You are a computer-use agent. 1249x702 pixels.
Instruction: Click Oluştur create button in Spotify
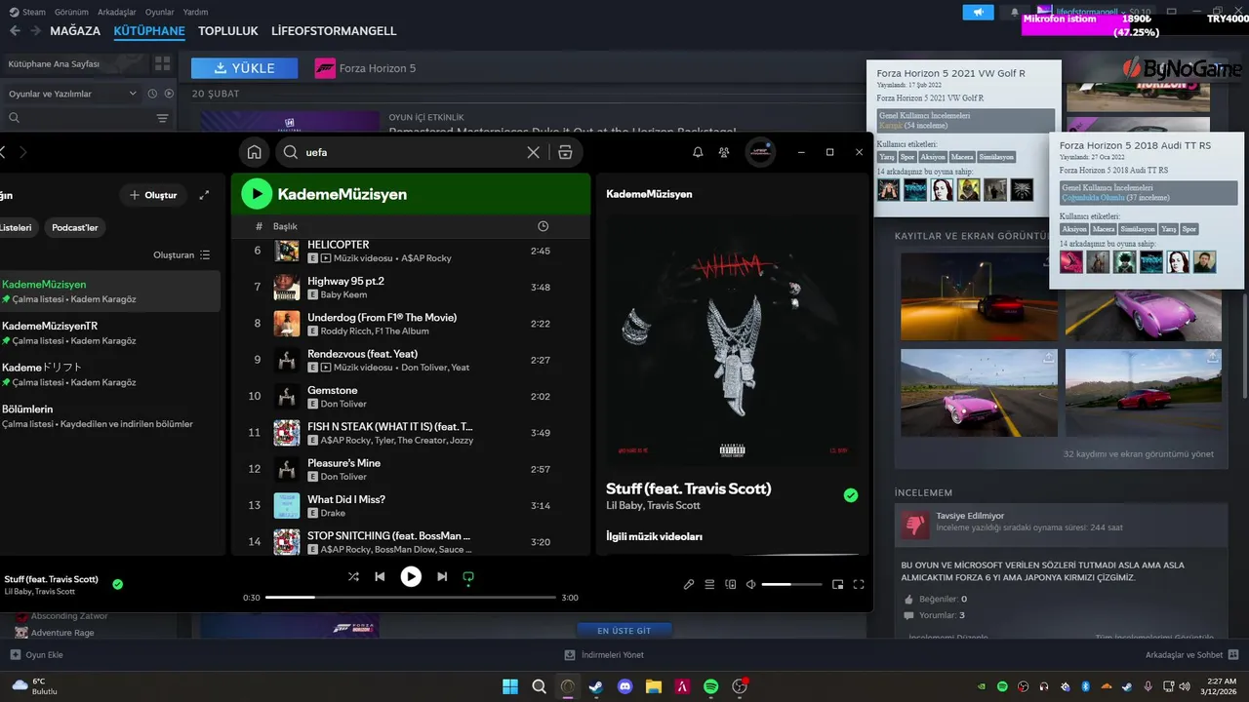(153, 195)
